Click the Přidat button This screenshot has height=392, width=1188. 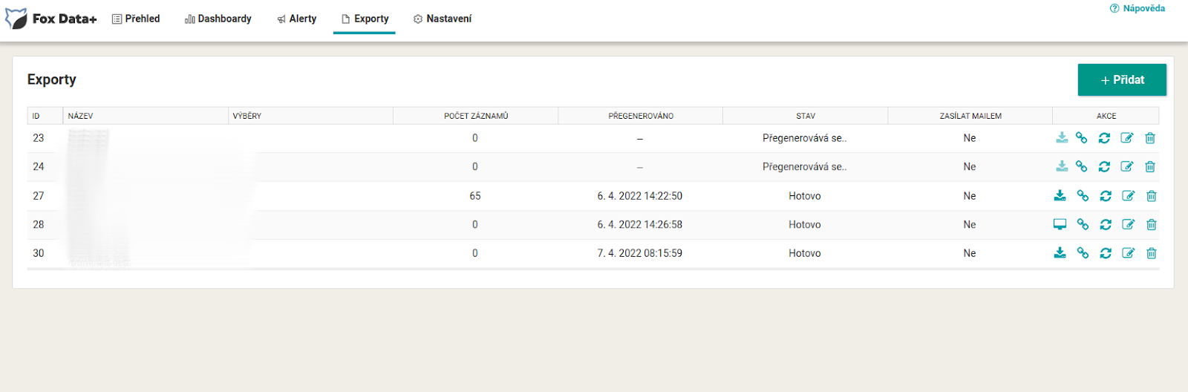pyautogui.click(x=1122, y=79)
